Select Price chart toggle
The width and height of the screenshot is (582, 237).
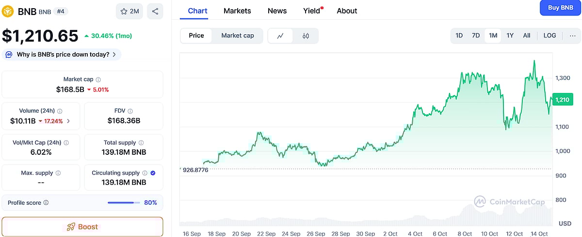coord(196,36)
